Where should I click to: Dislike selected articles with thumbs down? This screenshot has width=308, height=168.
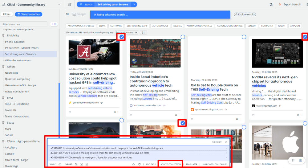[x=139, y=164]
